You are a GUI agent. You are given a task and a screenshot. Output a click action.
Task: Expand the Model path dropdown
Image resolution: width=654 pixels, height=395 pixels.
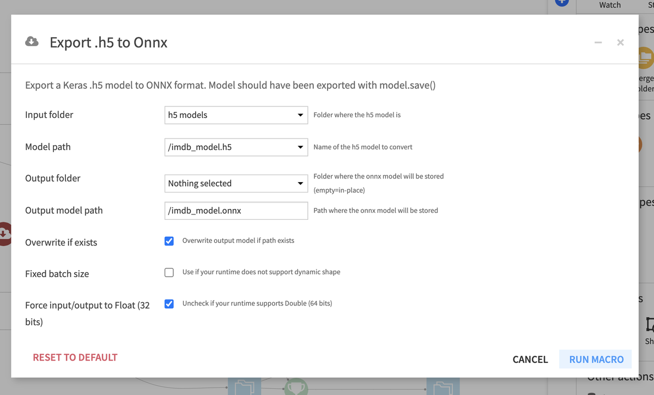(x=236, y=147)
